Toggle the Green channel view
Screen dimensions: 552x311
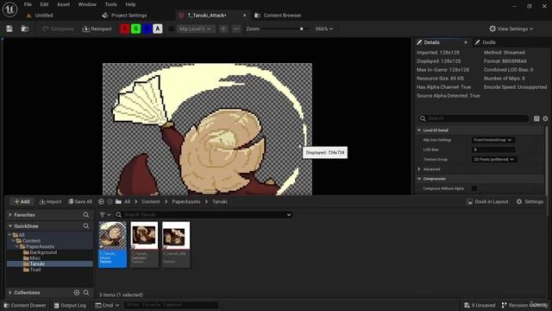136,29
